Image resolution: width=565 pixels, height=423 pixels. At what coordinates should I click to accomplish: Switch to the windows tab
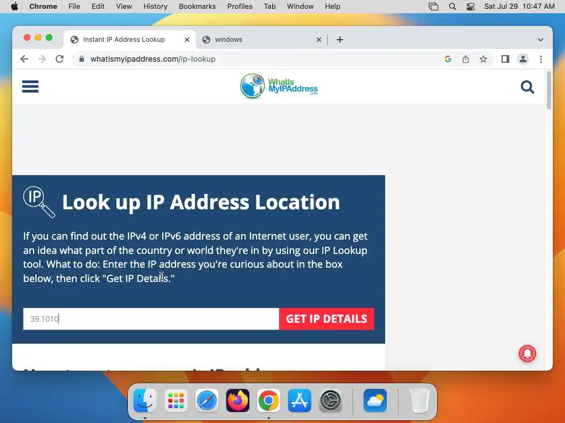[262, 40]
